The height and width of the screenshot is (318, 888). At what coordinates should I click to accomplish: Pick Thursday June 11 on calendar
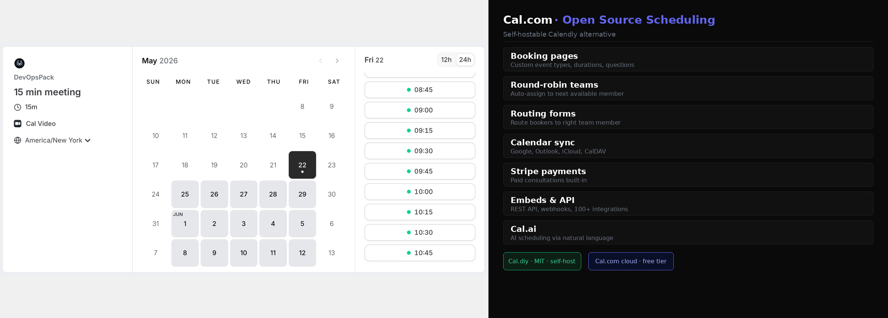coord(273,253)
